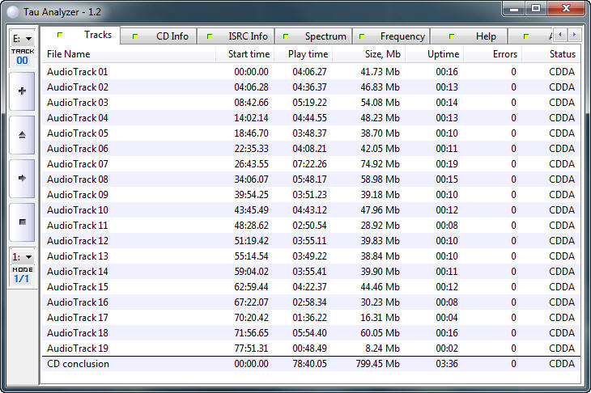
Task: Open the E: drive selection dropdown
Action: (x=22, y=38)
